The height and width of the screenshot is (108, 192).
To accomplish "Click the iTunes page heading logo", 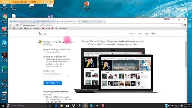I will 42,34.
